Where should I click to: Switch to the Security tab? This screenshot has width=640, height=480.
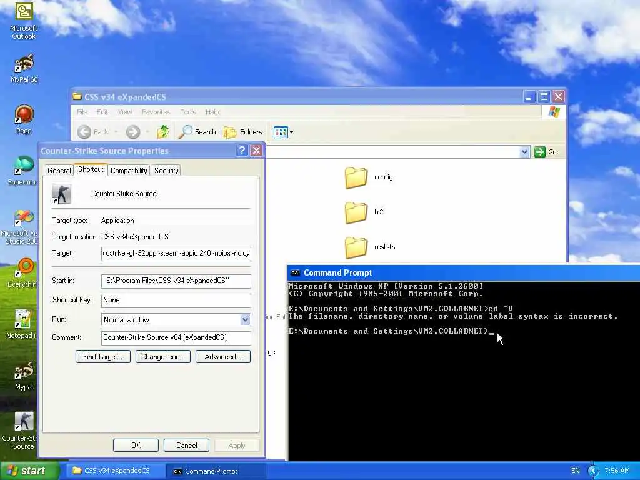click(166, 171)
